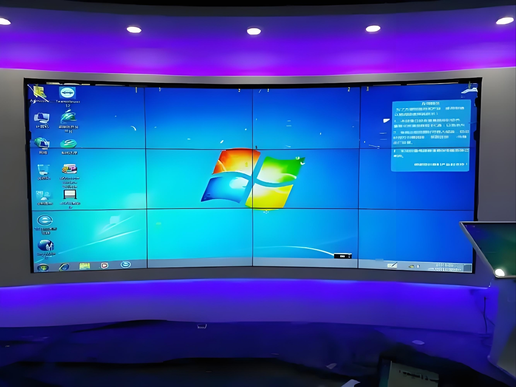Open the blue globe application shortcut
The height and width of the screenshot is (387, 516).
46,246
